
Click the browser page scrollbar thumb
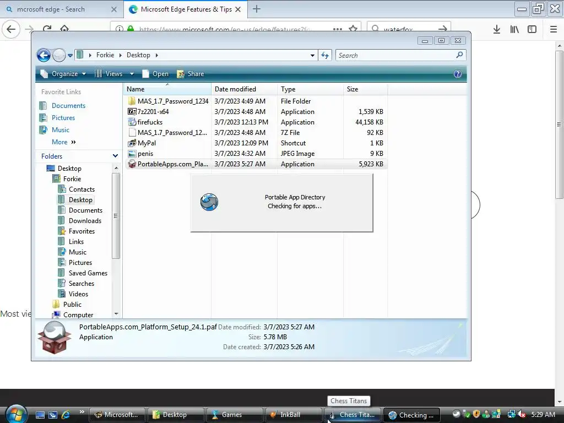point(559,124)
